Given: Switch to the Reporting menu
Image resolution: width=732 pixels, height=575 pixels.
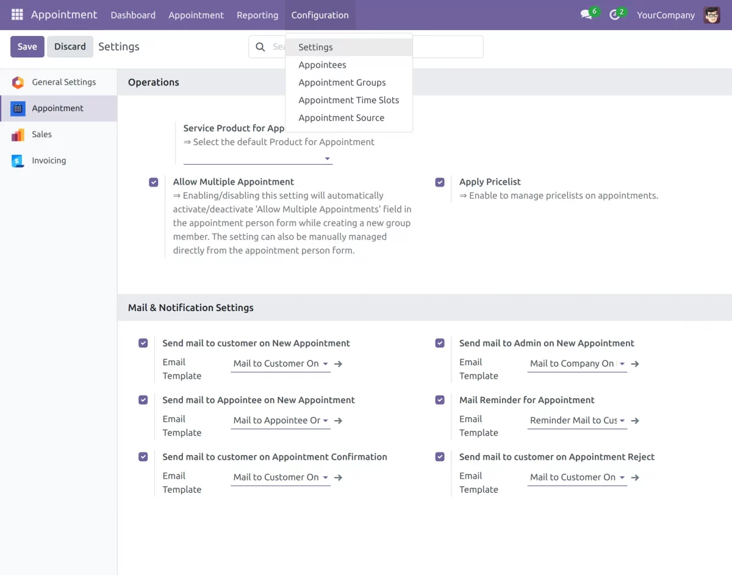Looking at the screenshot, I should [257, 15].
